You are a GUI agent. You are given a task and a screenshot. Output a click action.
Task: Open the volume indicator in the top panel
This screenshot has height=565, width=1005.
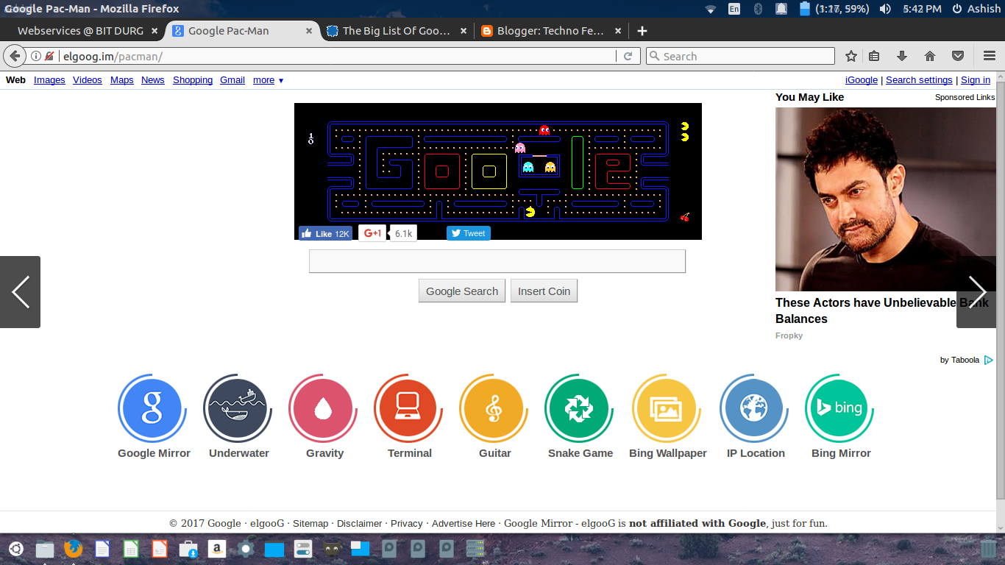coord(885,9)
